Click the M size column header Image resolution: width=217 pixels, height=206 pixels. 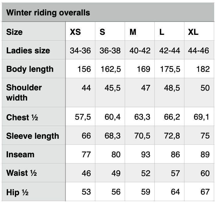pyautogui.click(x=133, y=32)
